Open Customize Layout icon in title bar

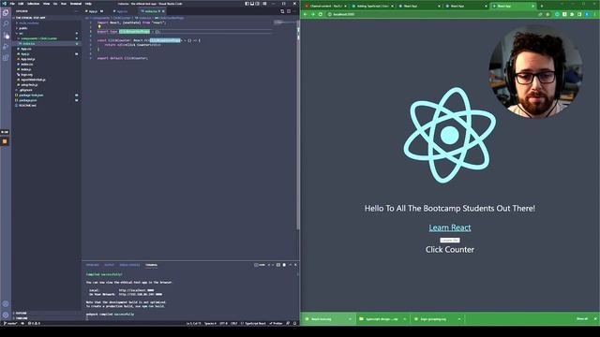click(264, 4)
